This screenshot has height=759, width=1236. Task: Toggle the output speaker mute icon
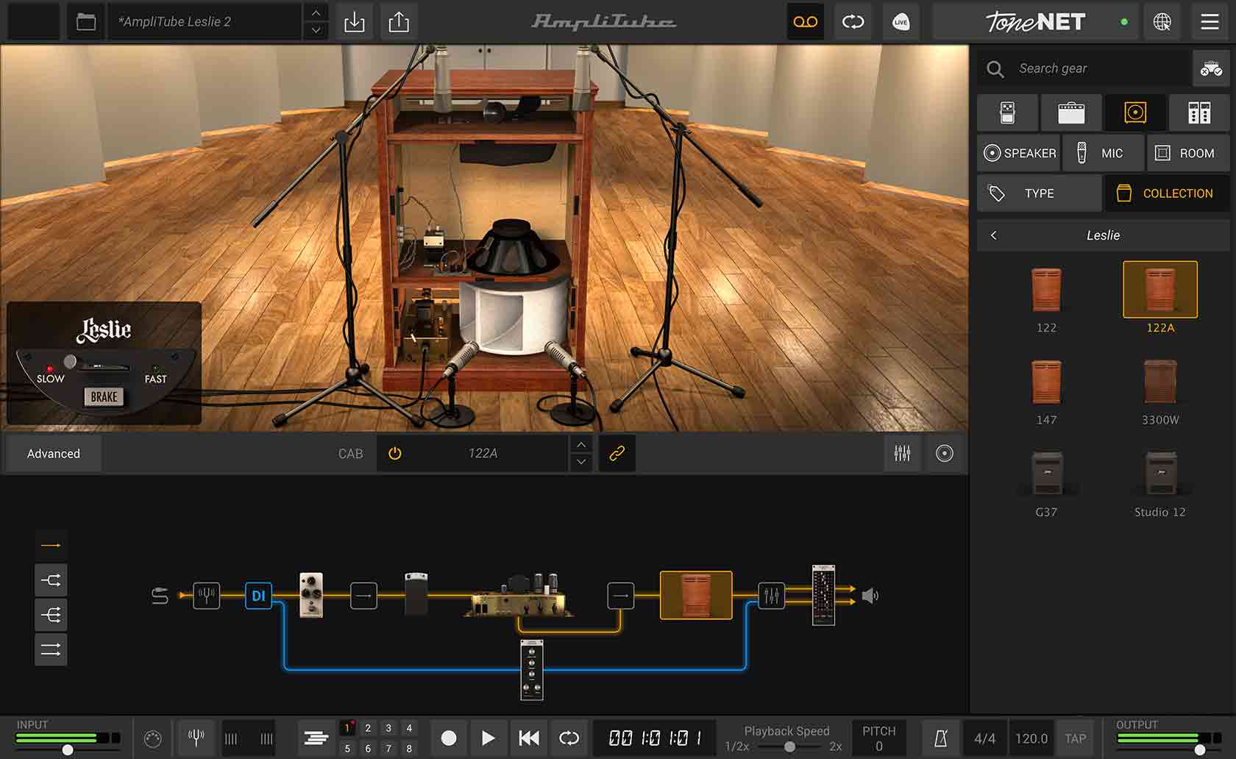870,596
